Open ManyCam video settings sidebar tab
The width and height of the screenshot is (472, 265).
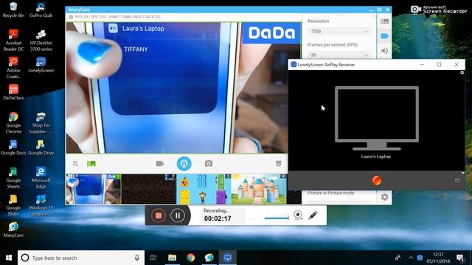tap(384, 36)
